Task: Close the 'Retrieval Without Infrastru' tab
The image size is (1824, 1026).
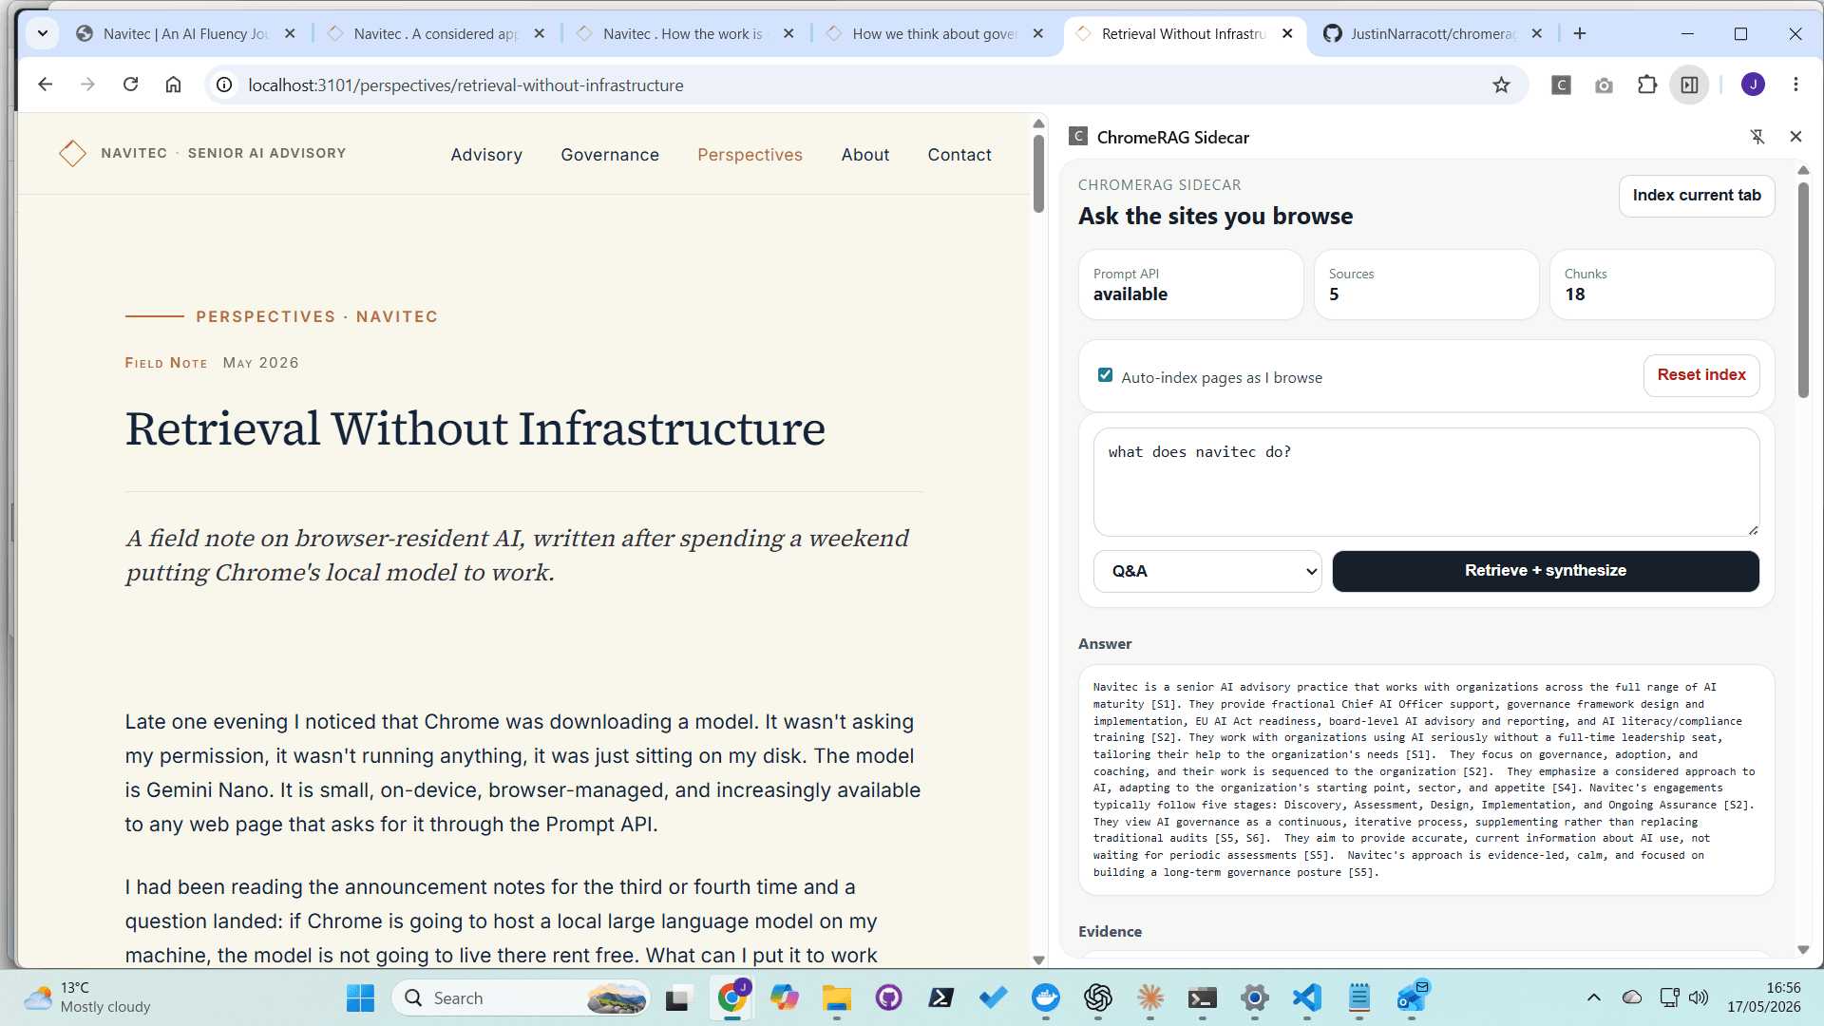Action: coord(1287,33)
